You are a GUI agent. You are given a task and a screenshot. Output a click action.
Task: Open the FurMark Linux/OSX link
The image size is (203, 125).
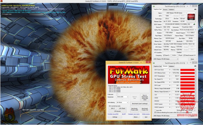[113, 114]
